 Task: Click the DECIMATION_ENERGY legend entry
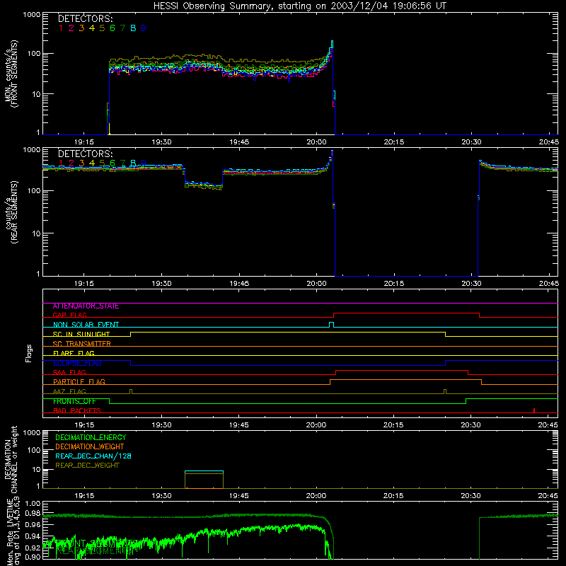point(91,437)
